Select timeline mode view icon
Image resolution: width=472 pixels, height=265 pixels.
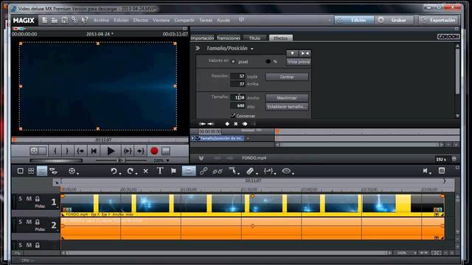point(42,171)
